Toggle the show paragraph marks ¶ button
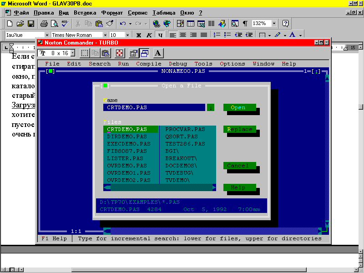This screenshot has width=364, height=273. tap(245, 24)
